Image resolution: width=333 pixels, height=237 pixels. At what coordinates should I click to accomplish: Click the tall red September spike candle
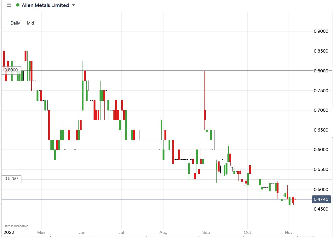pos(205,94)
